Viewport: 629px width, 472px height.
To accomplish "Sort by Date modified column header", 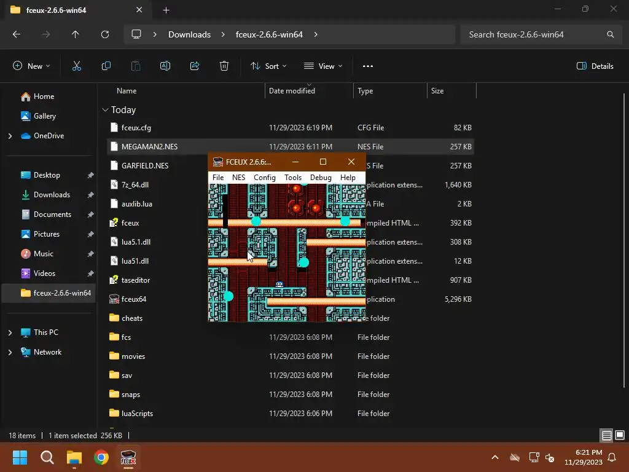I will tap(292, 91).
